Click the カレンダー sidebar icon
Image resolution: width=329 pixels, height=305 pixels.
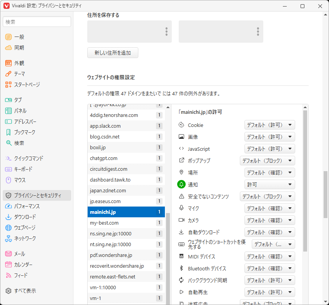point(8,265)
